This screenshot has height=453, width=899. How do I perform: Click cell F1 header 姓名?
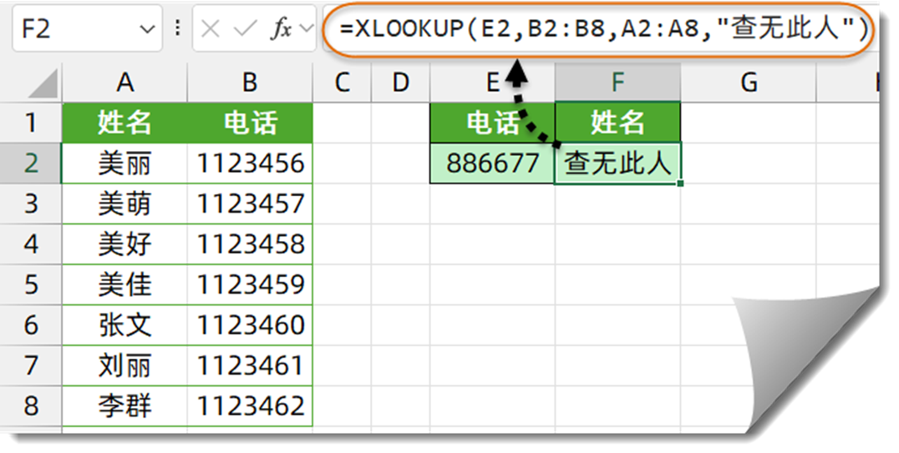click(617, 123)
